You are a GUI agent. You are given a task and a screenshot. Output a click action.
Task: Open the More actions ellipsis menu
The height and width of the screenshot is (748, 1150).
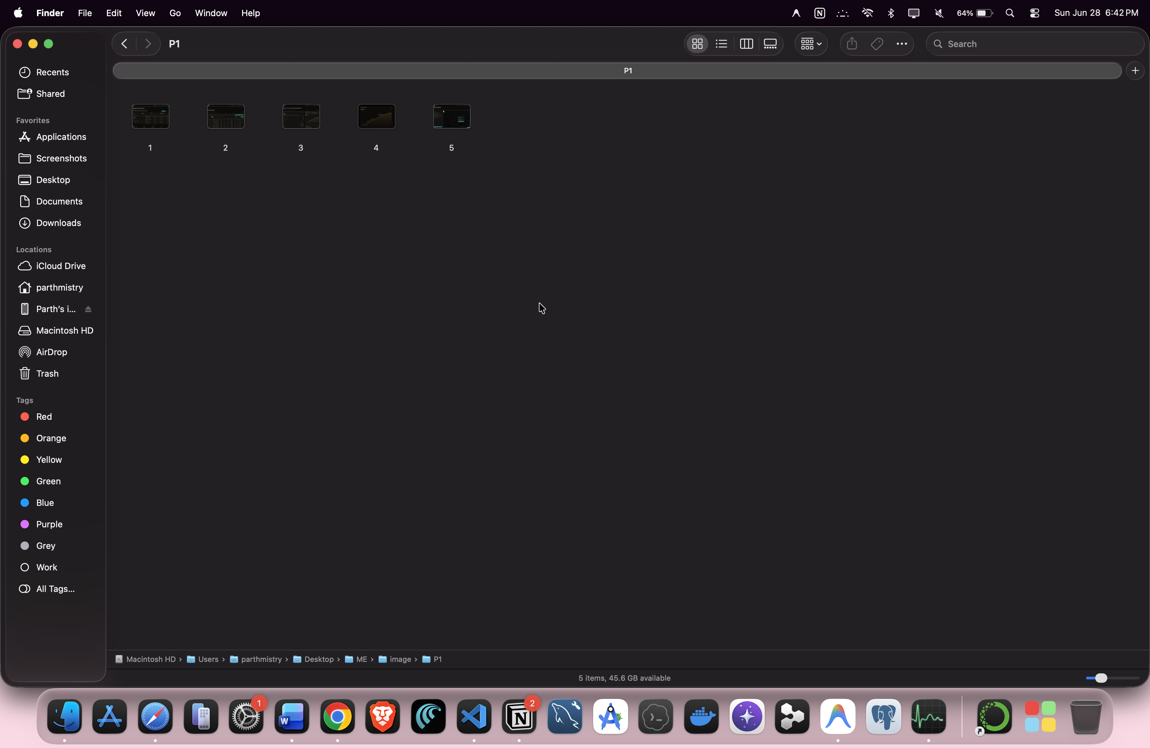pyautogui.click(x=901, y=44)
